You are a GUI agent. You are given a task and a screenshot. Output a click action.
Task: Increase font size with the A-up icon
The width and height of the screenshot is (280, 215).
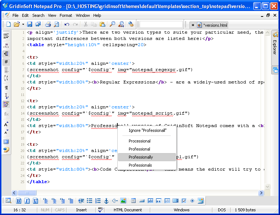[6, 124]
